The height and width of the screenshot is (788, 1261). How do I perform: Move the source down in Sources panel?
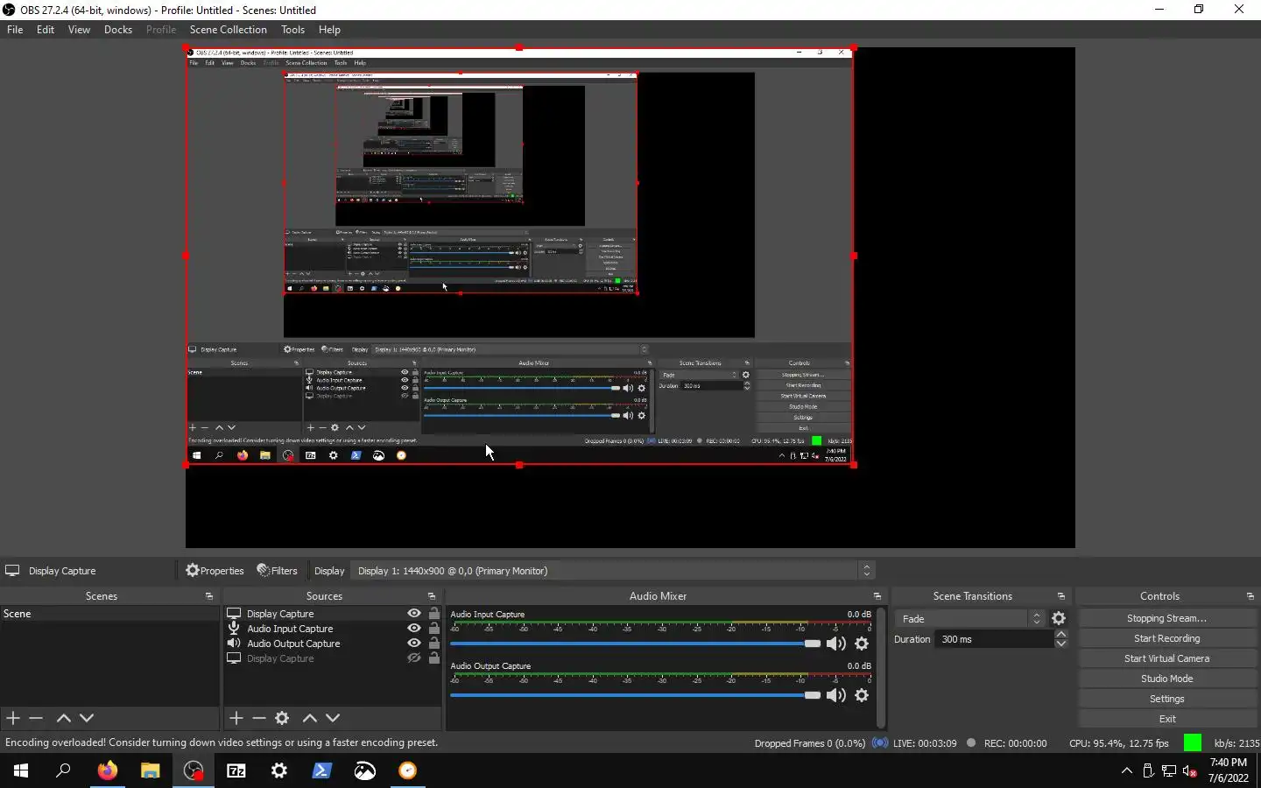point(333,718)
